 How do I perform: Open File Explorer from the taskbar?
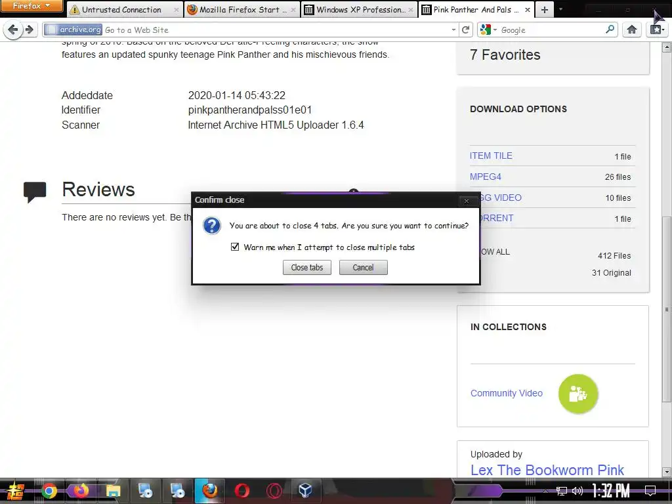tap(113, 491)
